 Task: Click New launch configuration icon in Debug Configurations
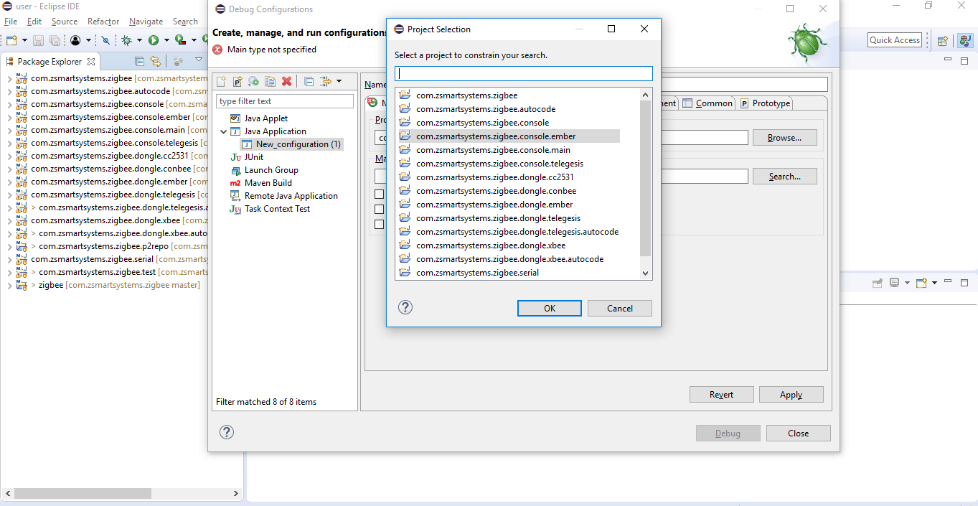(x=221, y=81)
